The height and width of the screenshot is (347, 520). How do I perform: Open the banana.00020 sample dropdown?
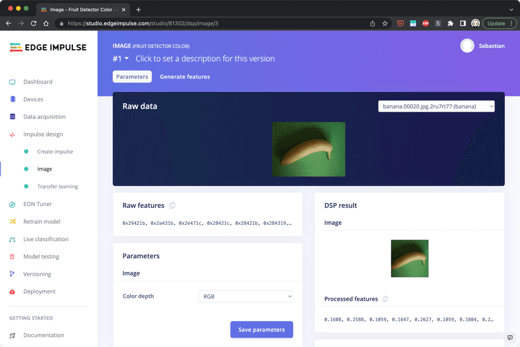(x=436, y=106)
